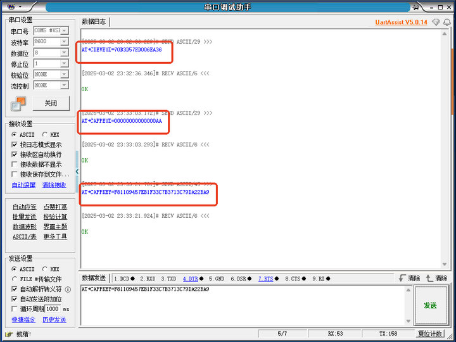Screen dimensions: 456x342
Task: Collapse the left settings panel arrow
Action: coord(77,172)
